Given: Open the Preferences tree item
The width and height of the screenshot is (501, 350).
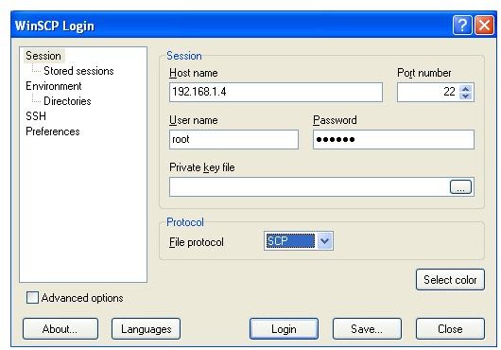Looking at the screenshot, I should click(x=53, y=131).
